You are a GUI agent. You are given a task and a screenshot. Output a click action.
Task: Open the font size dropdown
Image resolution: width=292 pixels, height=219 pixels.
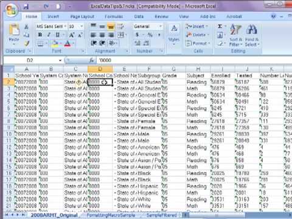tap(82, 26)
